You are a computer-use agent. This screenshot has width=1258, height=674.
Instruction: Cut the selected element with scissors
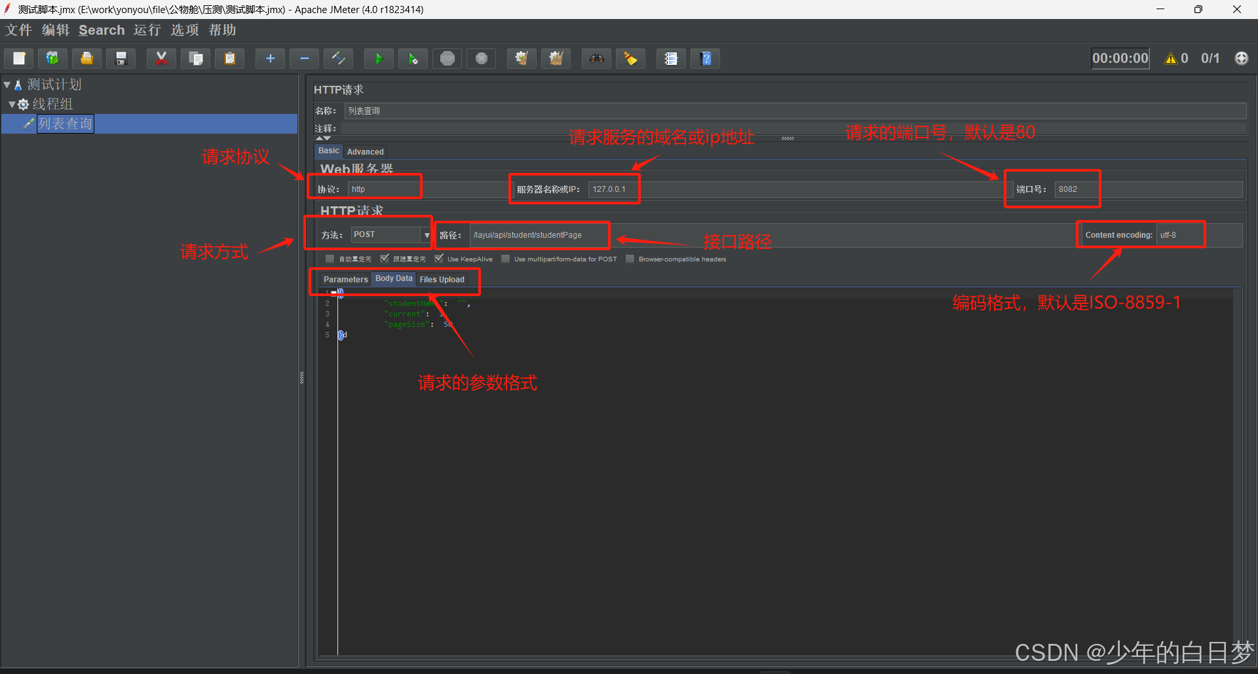(161, 58)
